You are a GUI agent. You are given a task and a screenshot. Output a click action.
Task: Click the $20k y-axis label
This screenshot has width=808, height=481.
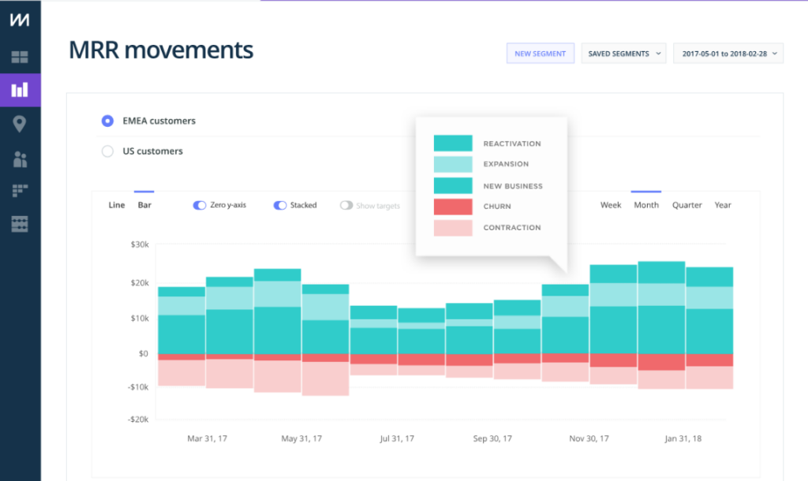pos(140,283)
